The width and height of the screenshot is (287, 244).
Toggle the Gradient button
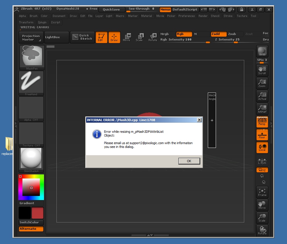31,203
